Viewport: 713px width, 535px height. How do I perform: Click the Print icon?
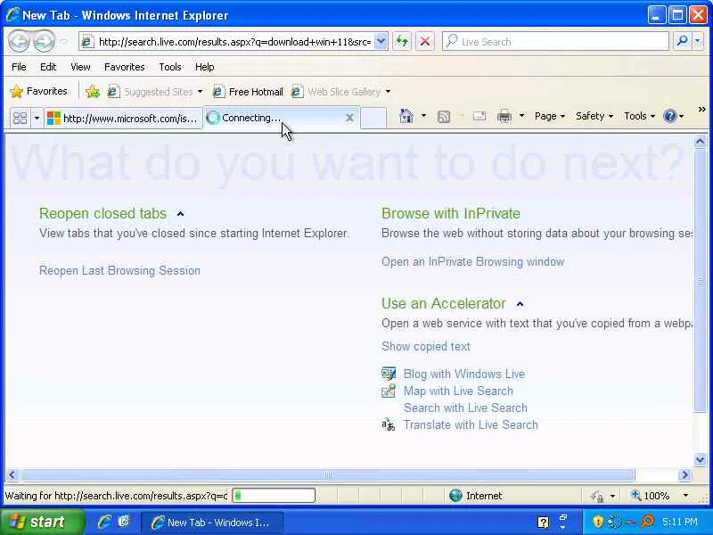tap(504, 116)
